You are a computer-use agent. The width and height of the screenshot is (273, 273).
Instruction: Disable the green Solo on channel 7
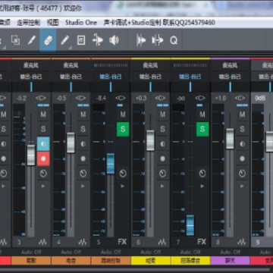point(202,129)
